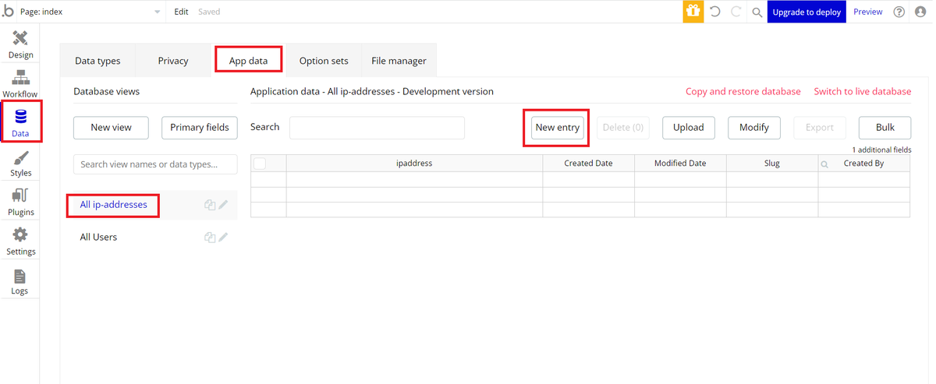Focus the application data Search field
The image size is (936, 384).
point(377,128)
